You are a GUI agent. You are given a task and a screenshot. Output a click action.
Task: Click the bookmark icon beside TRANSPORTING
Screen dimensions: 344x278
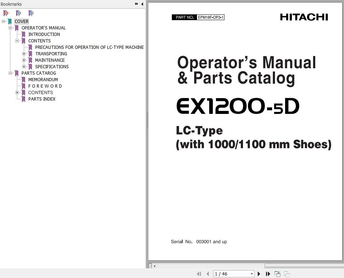30,54
